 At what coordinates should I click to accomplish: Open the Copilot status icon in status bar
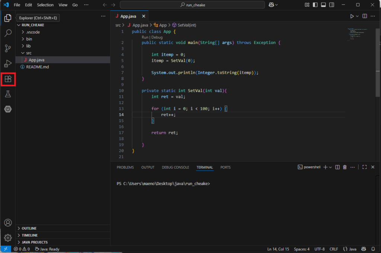[x=364, y=249]
